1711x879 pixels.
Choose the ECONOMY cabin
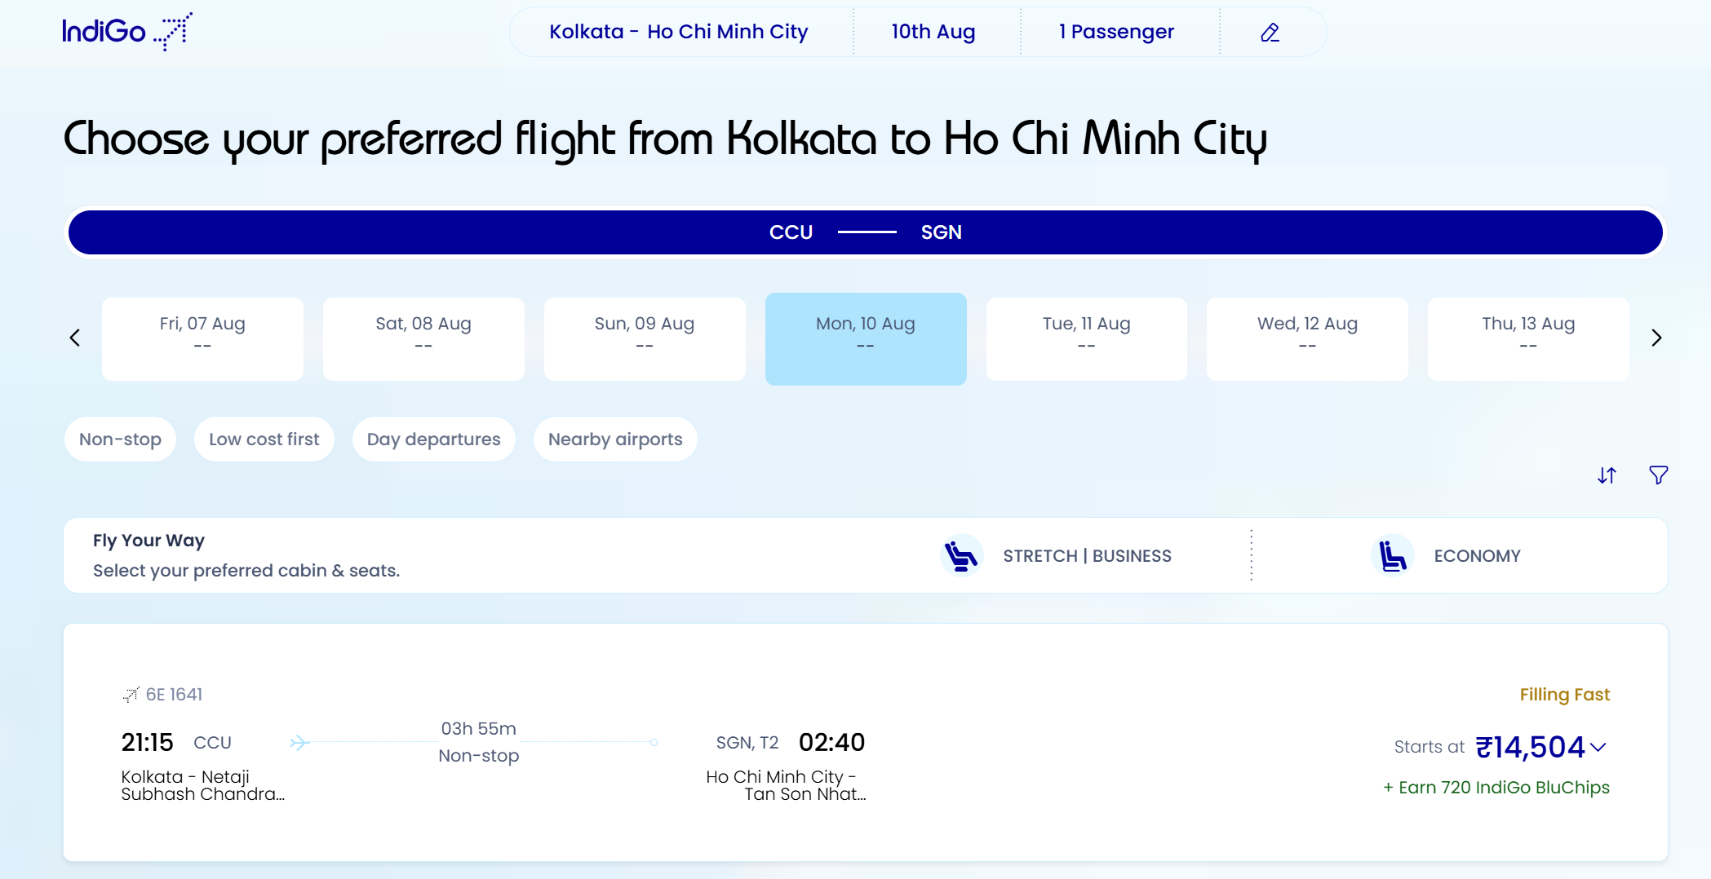(x=1477, y=556)
